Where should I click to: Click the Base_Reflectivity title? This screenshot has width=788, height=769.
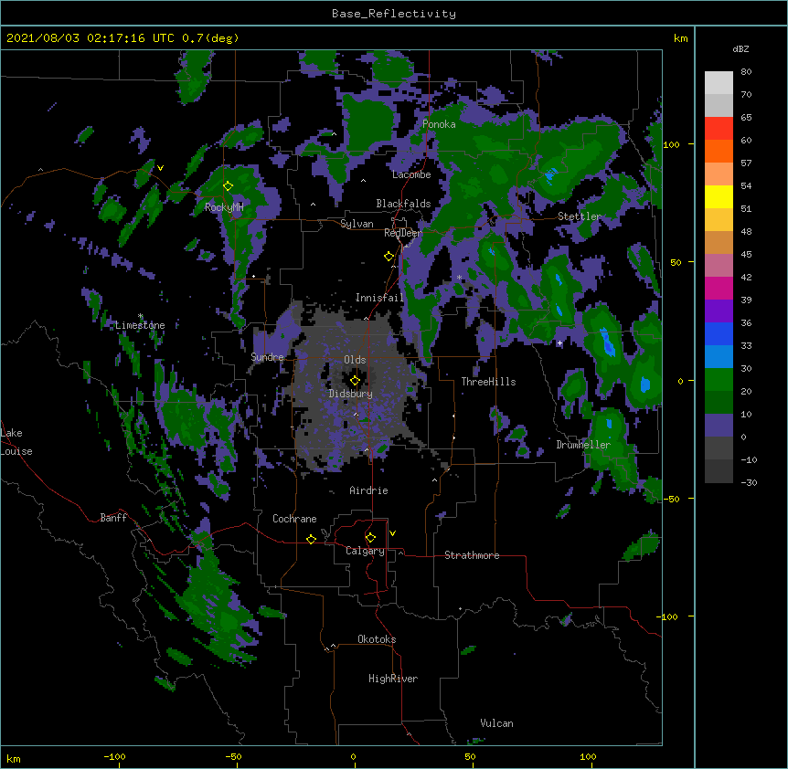(394, 14)
